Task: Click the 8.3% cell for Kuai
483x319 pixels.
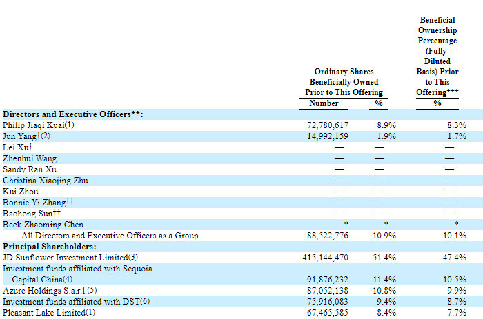Action: point(457,125)
